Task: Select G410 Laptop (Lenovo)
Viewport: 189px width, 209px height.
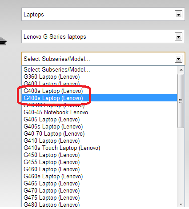Action: pyautogui.click(x=99, y=141)
